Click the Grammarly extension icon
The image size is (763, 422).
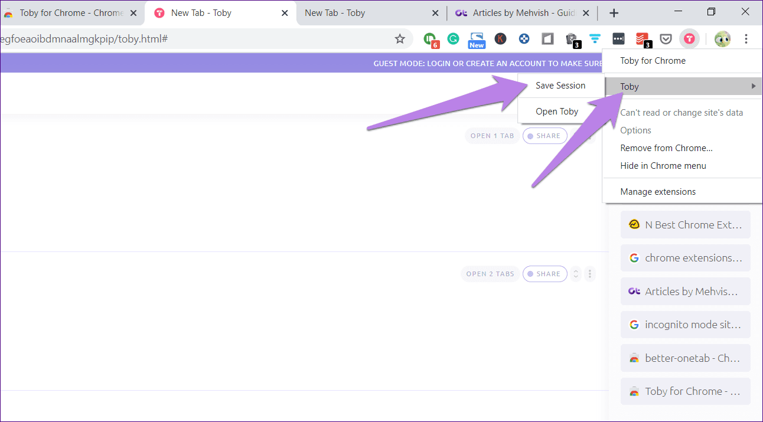453,38
